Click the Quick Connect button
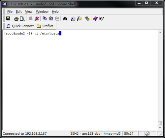Viewport: 165px width, 138px height. coord(20,26)
